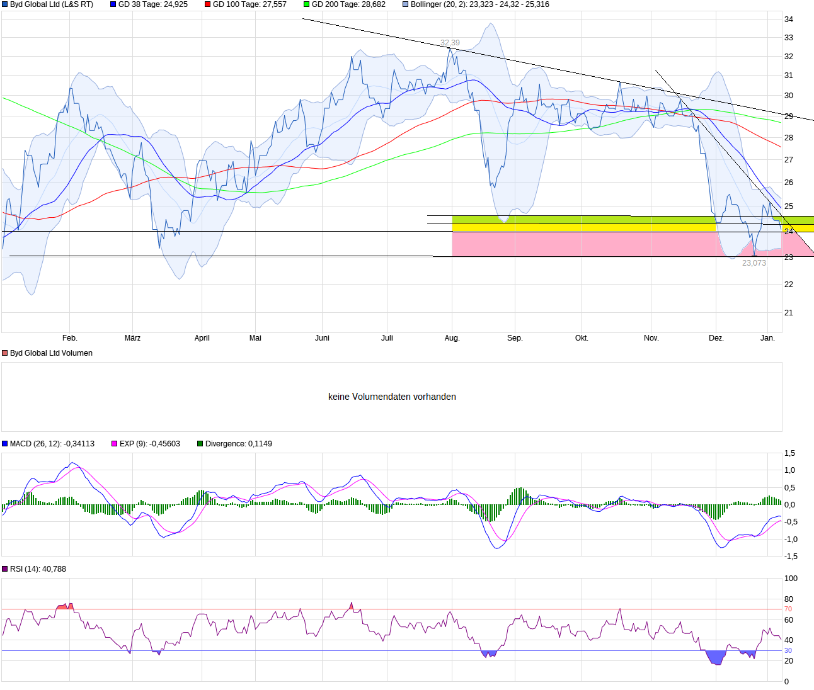Click the 23,073 low price label
Screen dimensions: 814x690
[x=754, y=263]
